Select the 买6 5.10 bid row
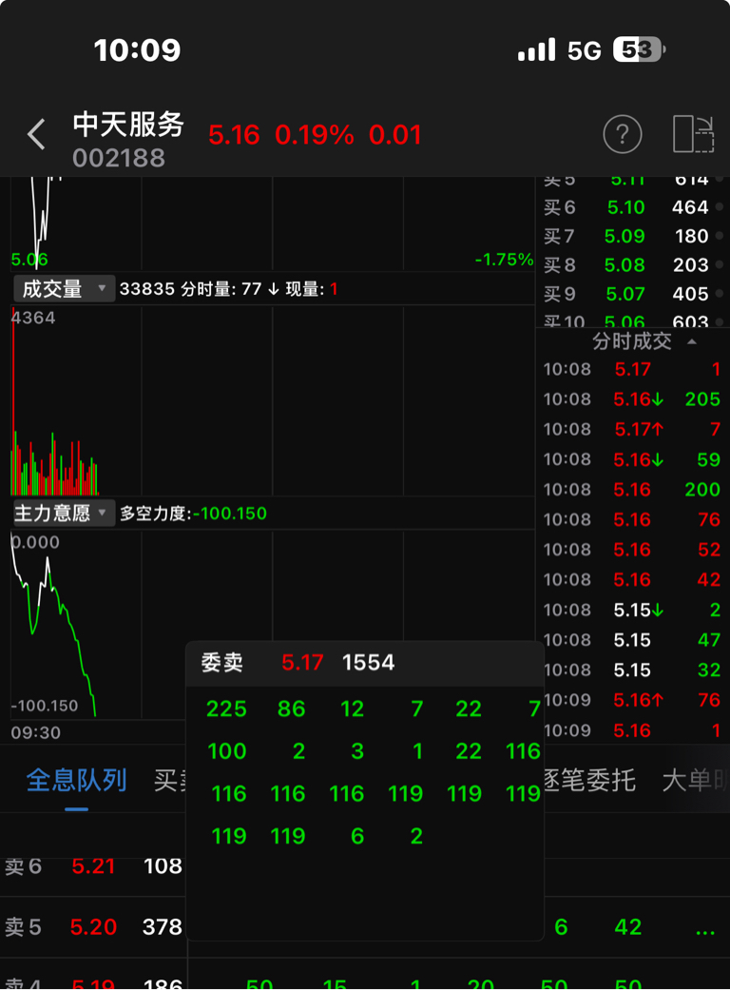Viewport: 730px width, 990px height. point(632,207)
